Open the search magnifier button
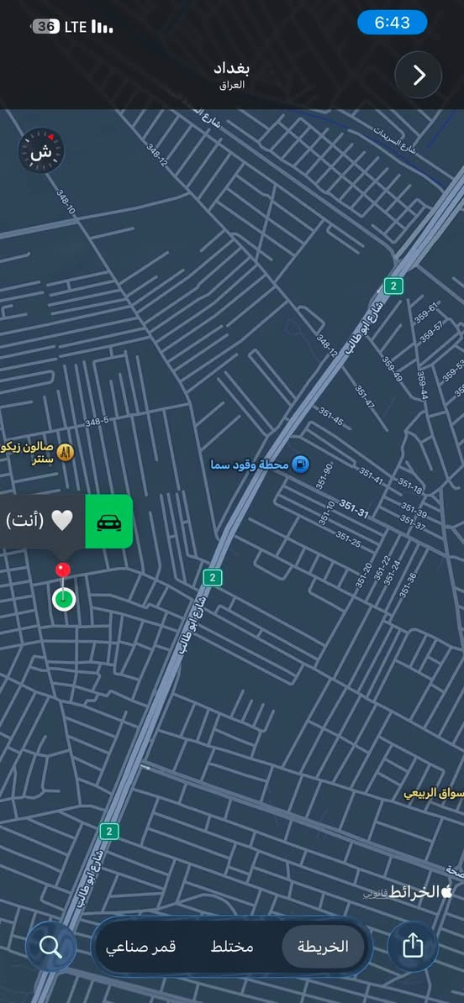464x1003 pixels. [50, 946]
